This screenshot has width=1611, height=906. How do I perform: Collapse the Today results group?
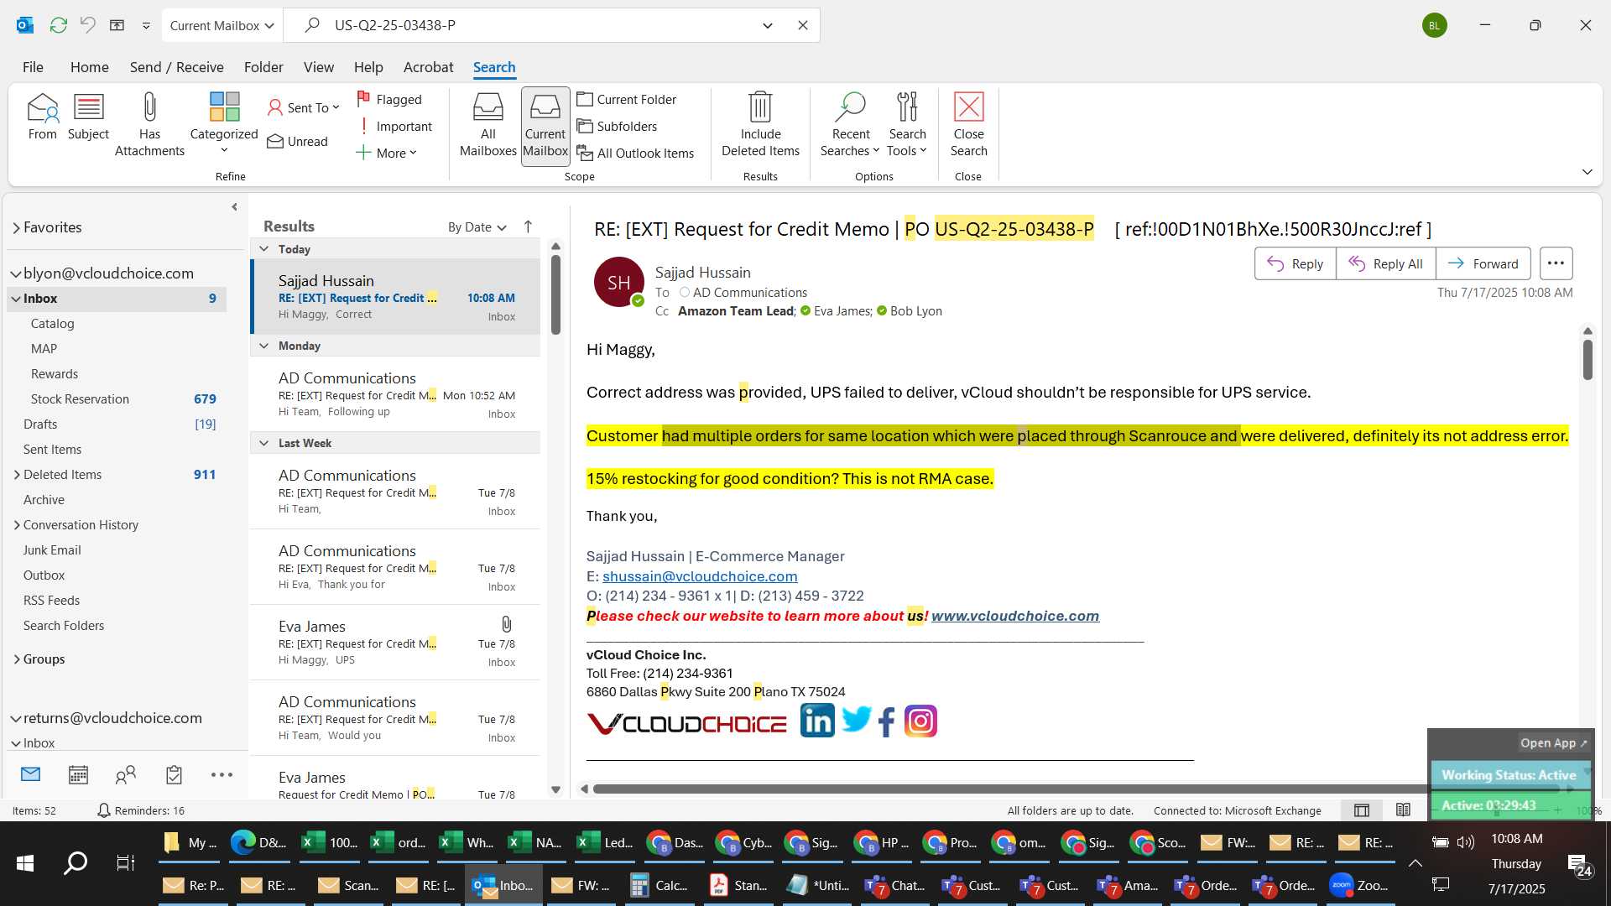(x=263, y=249)
